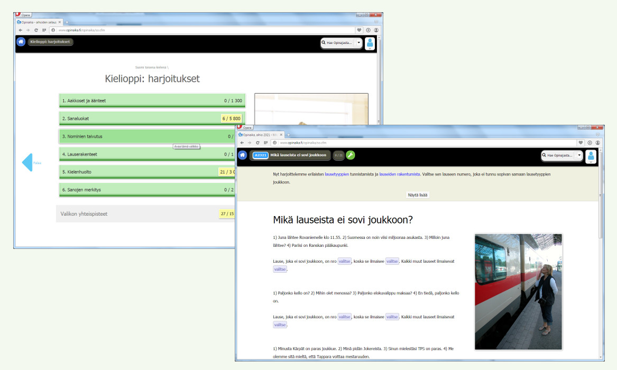Reload the page in the front window
The height and width of the screenshot is (370, 617).
click(x=257, y=143)
